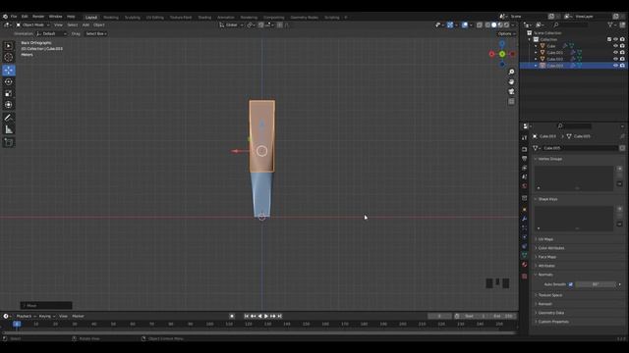The image size is (629, 353).
Task: Expand the Move last-operation panel
Action: click(x=46, y=306)
